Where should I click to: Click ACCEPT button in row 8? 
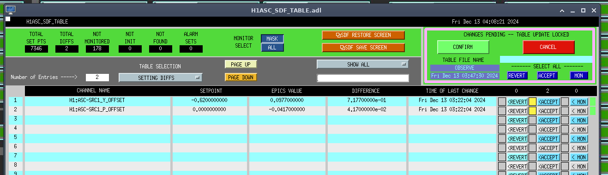tap(548, 166)
